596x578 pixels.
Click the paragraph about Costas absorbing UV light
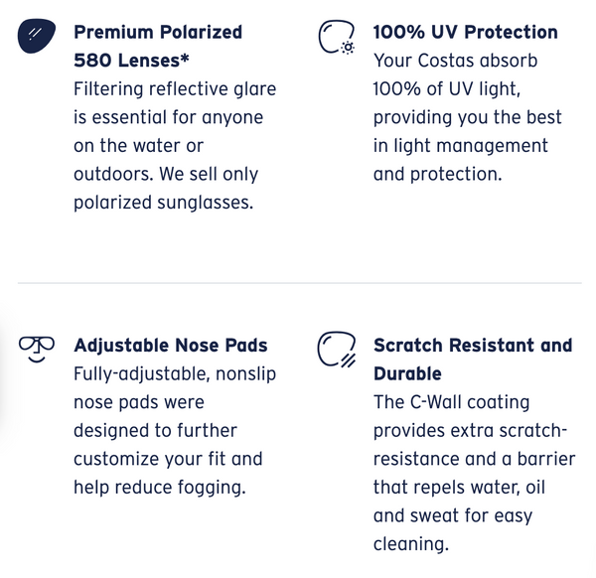click(467, 117)
